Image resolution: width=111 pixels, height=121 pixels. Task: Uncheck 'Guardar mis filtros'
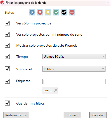coord(7,103)
